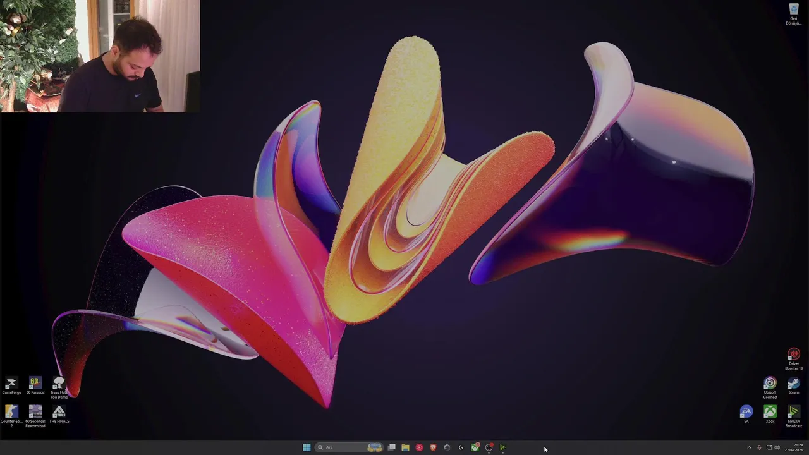Open File Explorer from the taskbar

405,447
